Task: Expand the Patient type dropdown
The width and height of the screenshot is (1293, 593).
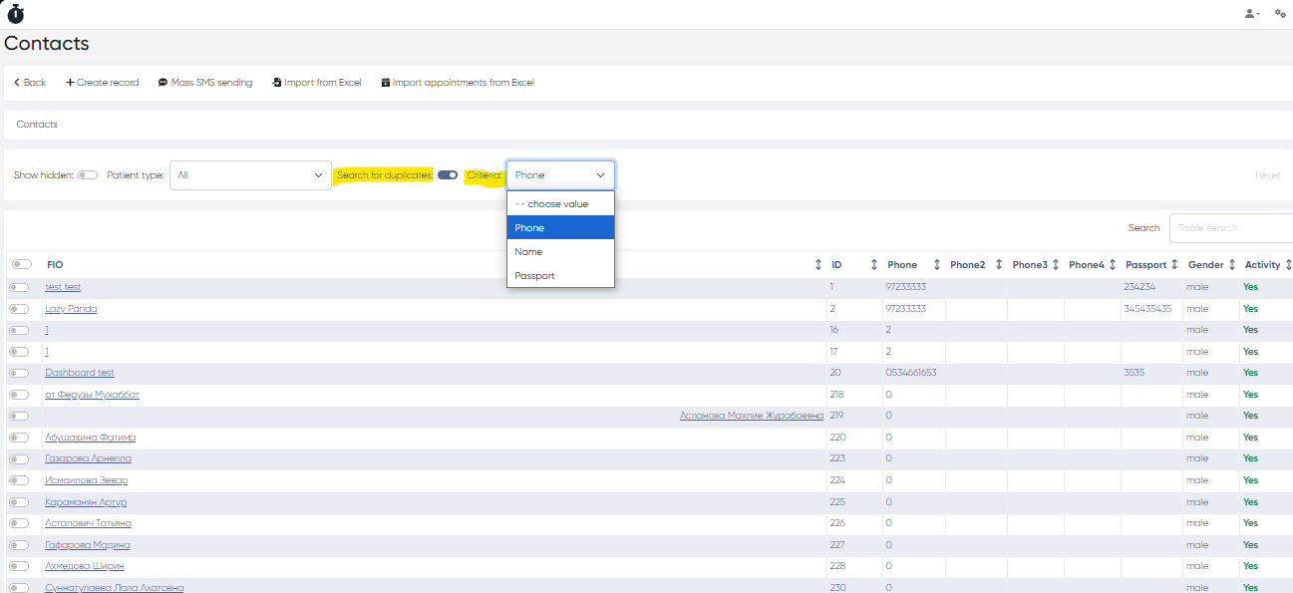Action: click(x=250, y=175)
